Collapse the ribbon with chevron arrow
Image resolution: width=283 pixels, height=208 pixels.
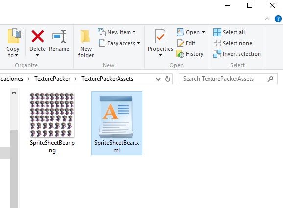pyautogui.click(x=267, y=19)
